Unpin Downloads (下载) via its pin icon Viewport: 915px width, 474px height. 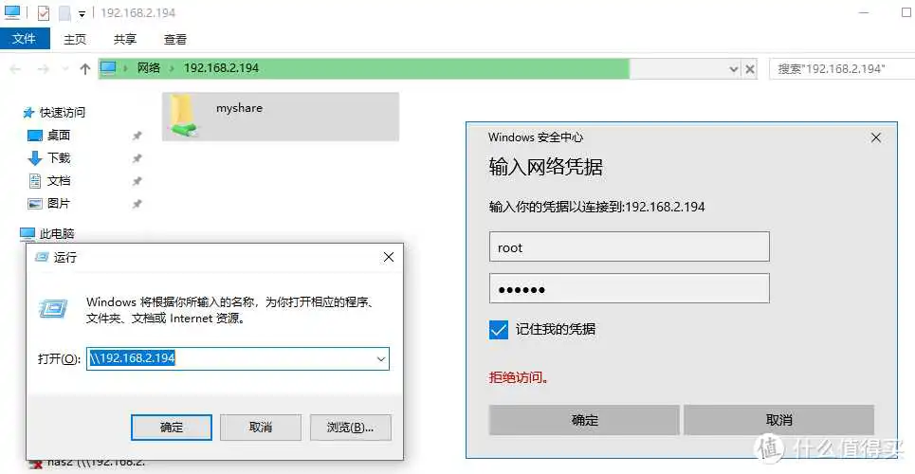(x=137, y=158)
